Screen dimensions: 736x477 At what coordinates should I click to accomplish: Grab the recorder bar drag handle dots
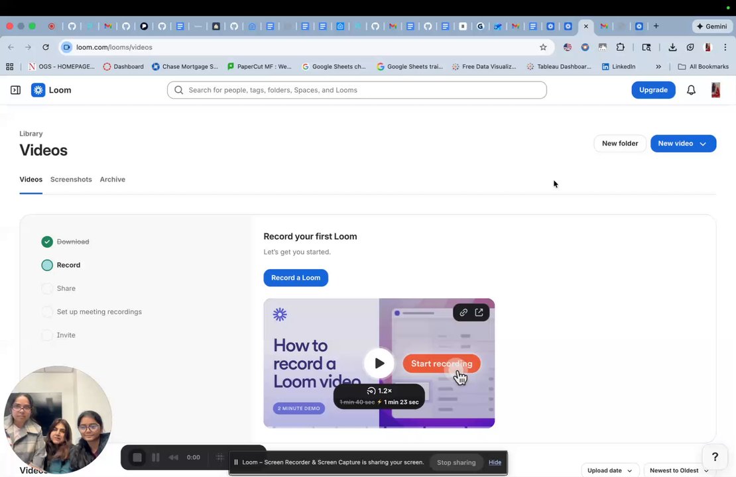point(219,457)
